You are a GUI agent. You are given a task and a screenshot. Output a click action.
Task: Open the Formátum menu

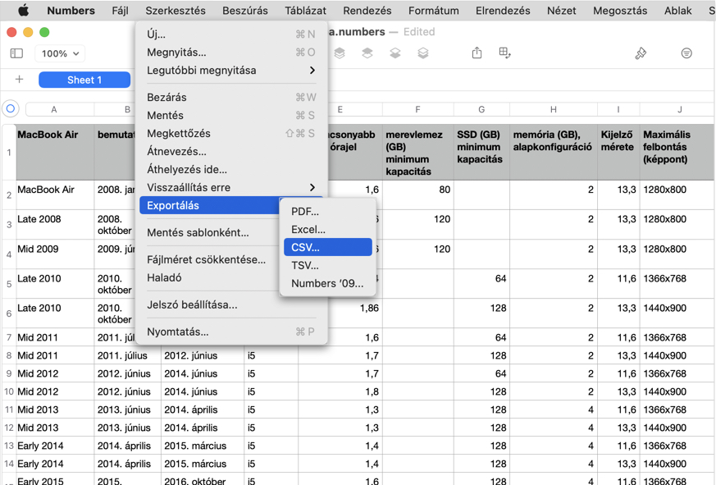(433, 10)
